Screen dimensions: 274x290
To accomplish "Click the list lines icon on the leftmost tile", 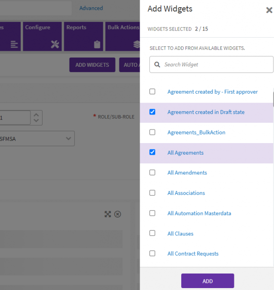I will (14, 44).
